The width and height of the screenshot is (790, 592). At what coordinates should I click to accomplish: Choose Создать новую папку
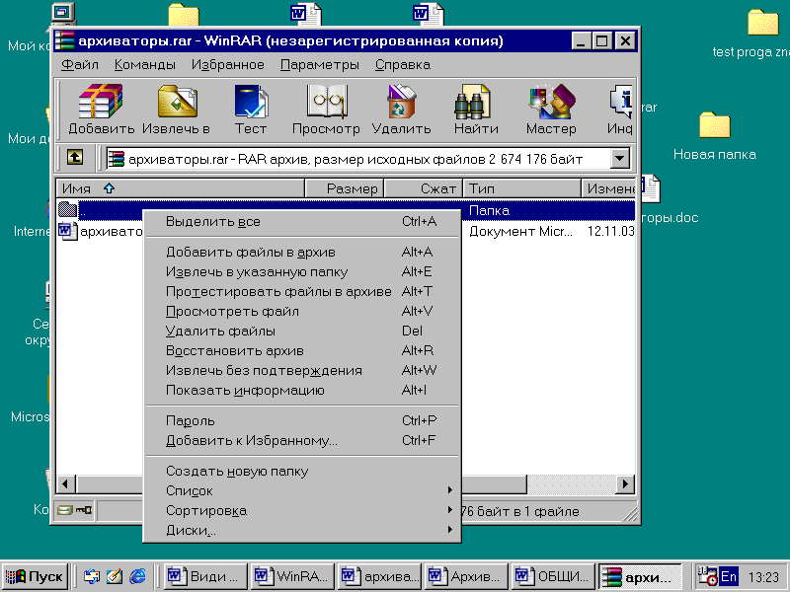pyautogui.click(x=302, y=471)
